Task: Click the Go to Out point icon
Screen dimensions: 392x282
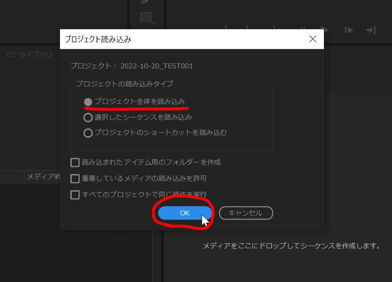Action: click(372, 30)
